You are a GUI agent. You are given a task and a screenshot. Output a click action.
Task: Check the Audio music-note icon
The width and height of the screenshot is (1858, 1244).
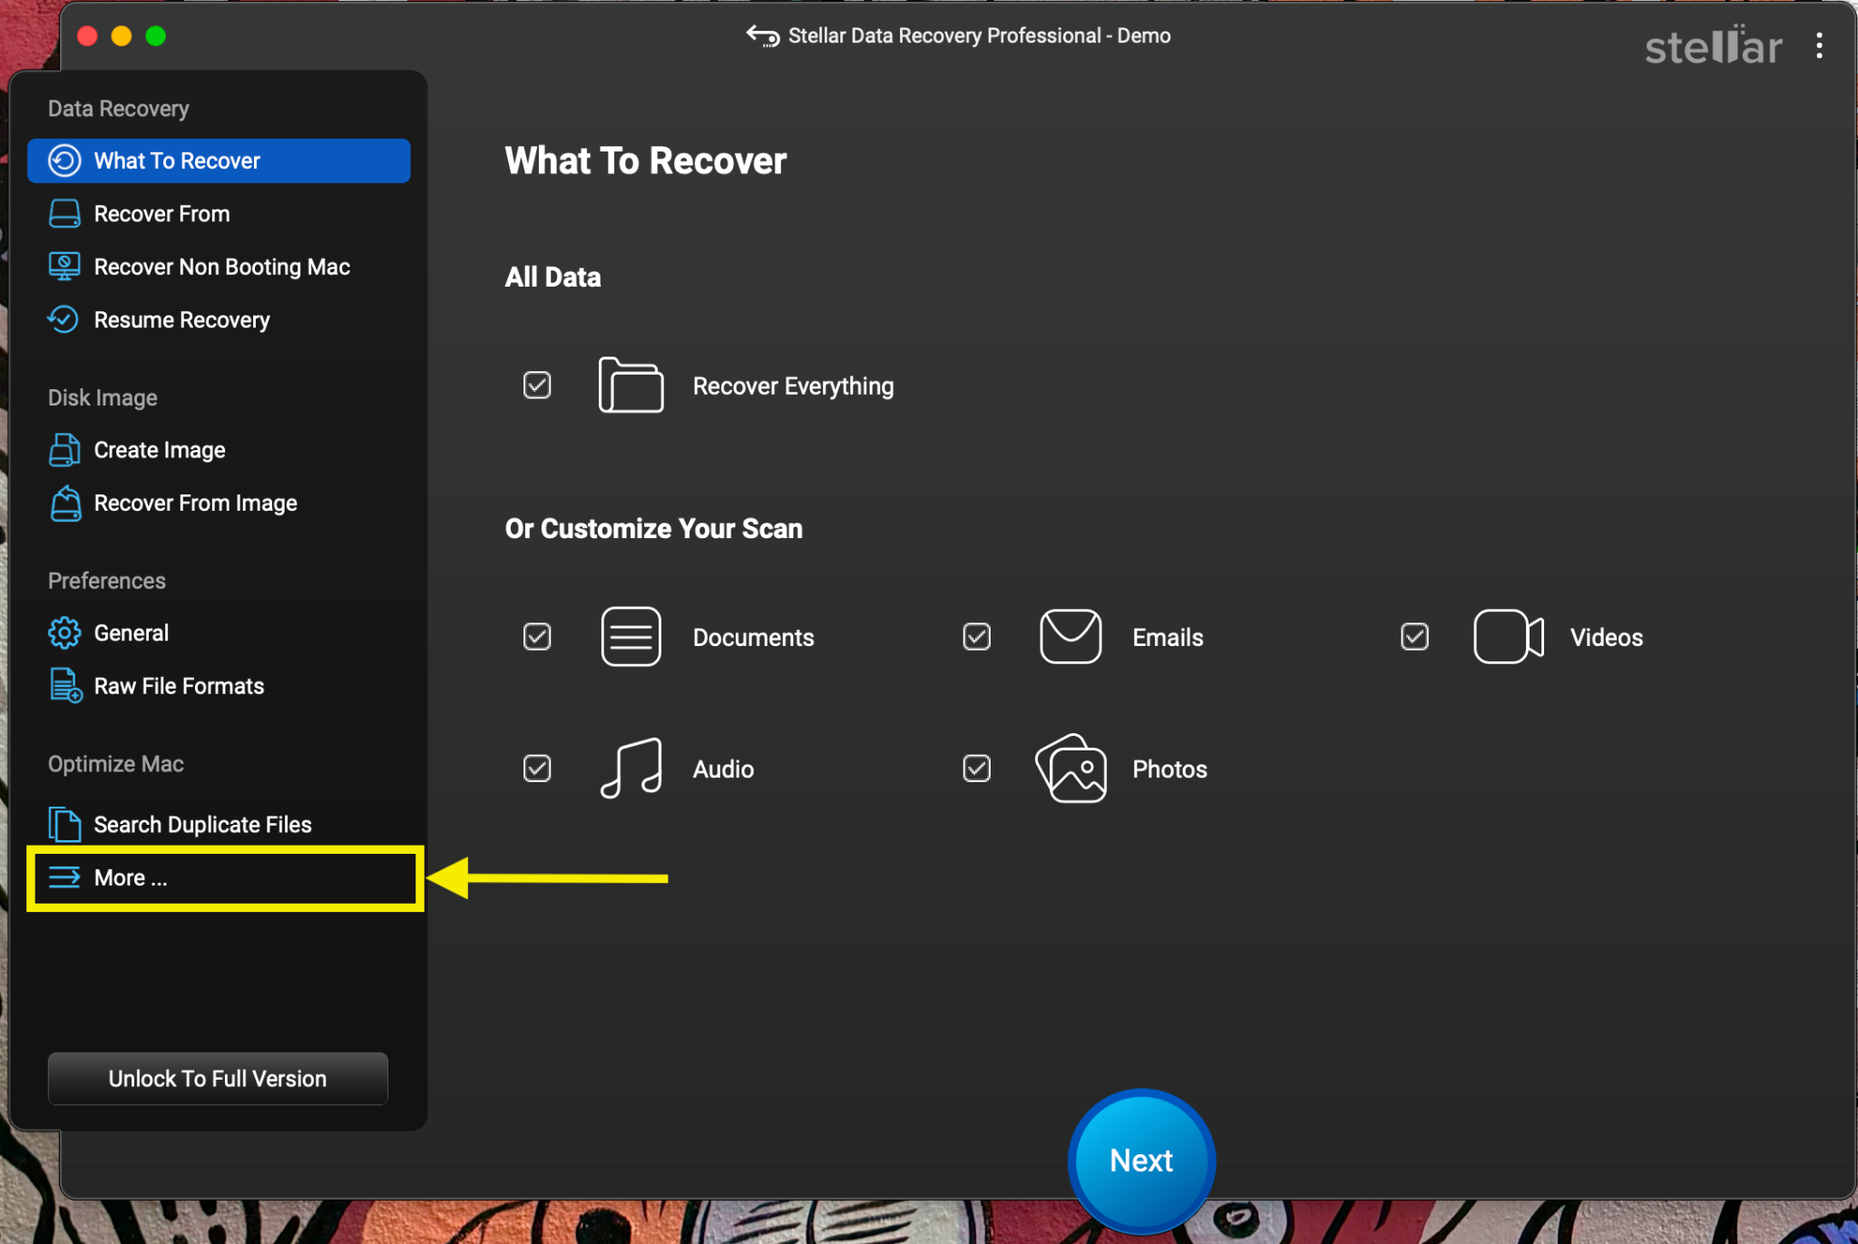point(630,769)
